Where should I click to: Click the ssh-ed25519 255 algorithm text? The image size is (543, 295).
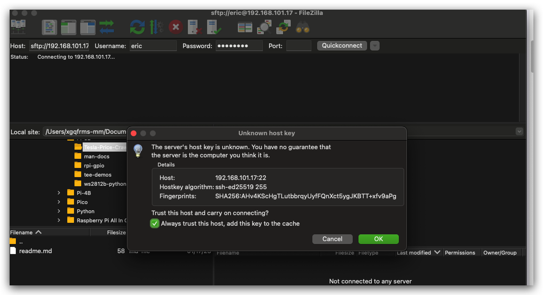(x=241, y=187)
